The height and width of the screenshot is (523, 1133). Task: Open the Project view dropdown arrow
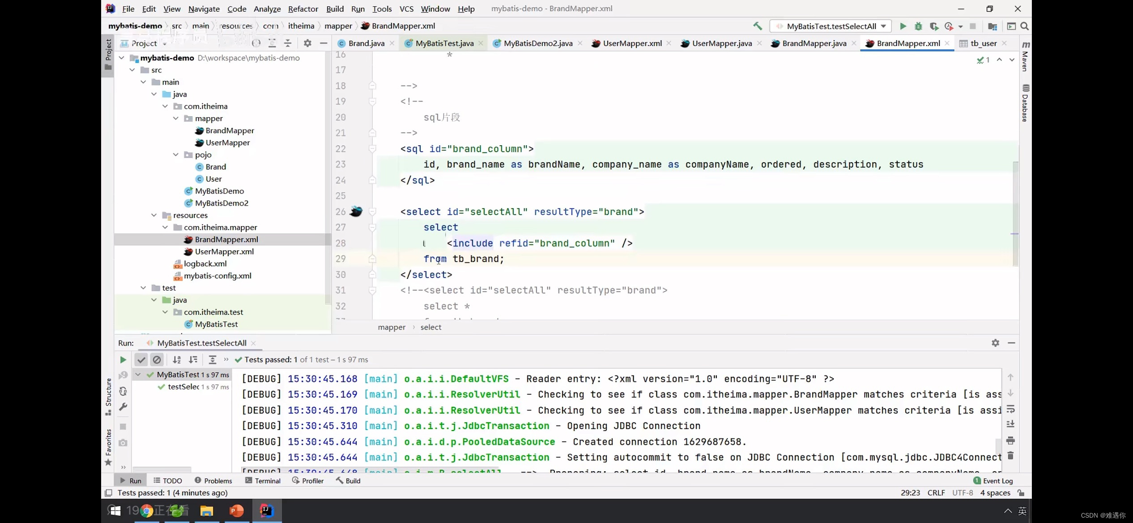[165, 43]
